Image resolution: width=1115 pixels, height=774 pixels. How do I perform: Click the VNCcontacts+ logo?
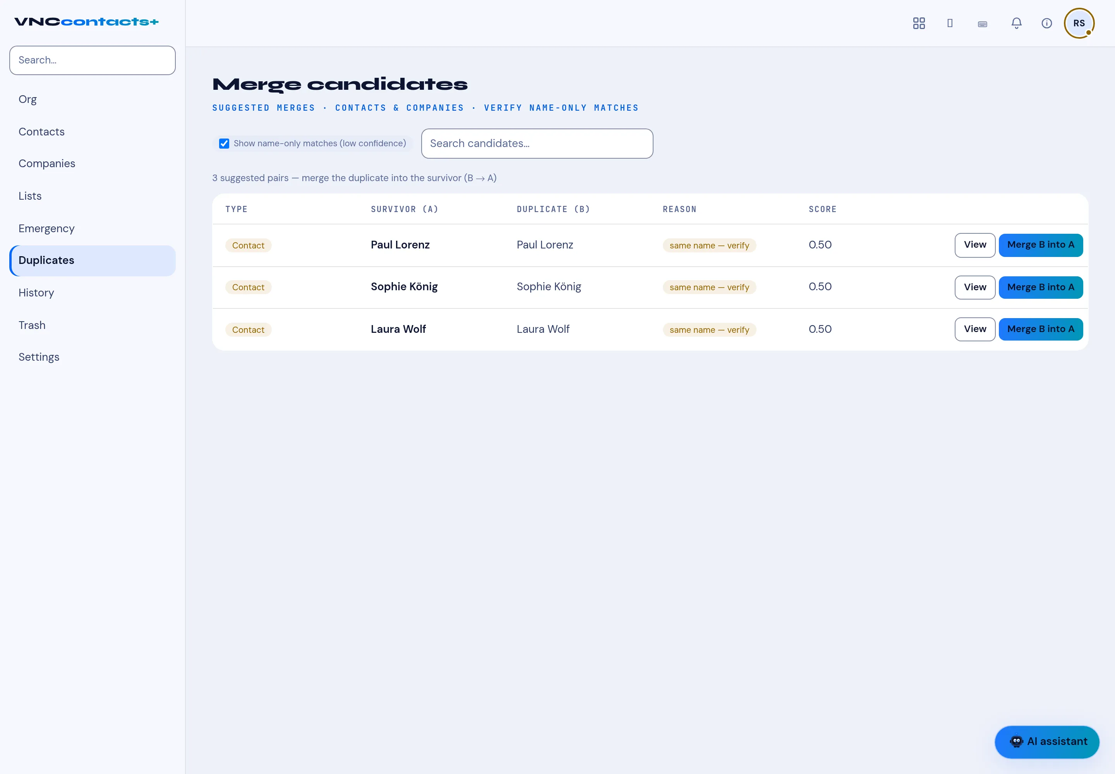(86, 22)
